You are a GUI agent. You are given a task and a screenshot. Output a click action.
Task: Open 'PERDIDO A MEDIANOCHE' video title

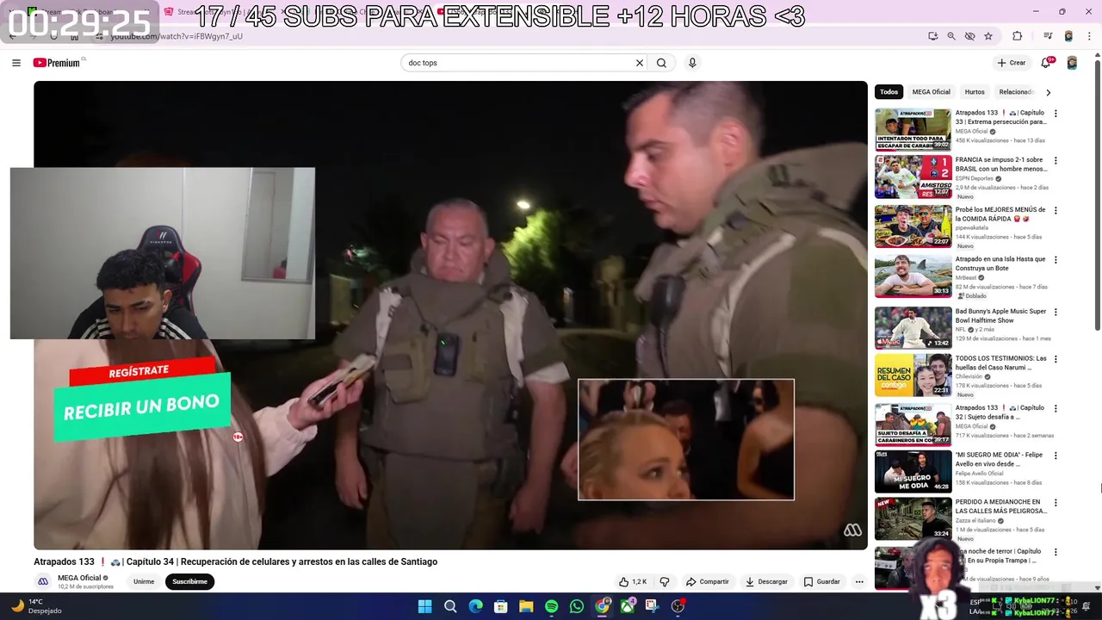pos(1001,506)
